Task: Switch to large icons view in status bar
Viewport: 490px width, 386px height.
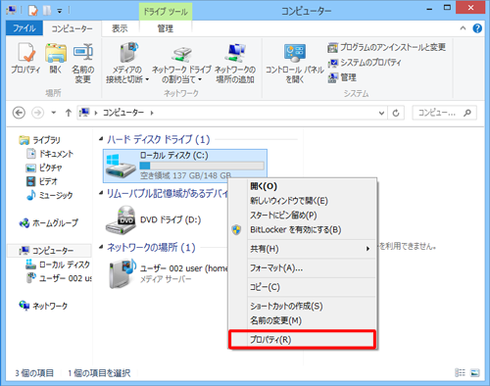Action: coord(475,372)
